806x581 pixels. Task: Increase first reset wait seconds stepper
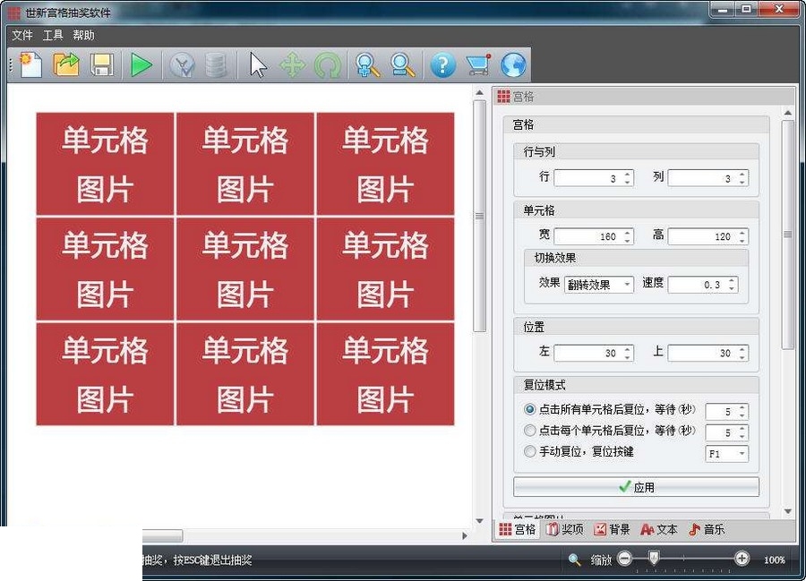(742, 408)
